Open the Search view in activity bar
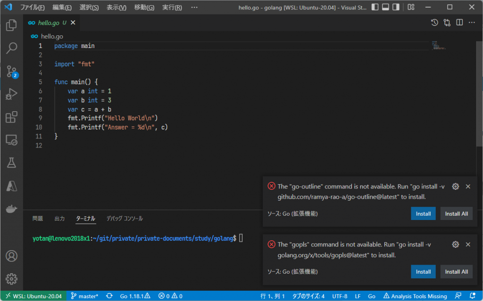 (x=11, y=48)
